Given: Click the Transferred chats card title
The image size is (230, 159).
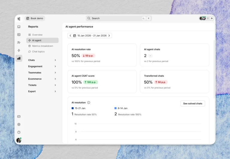Looking at the screenshot, I should pyautogui.click(x=154, y=76).
